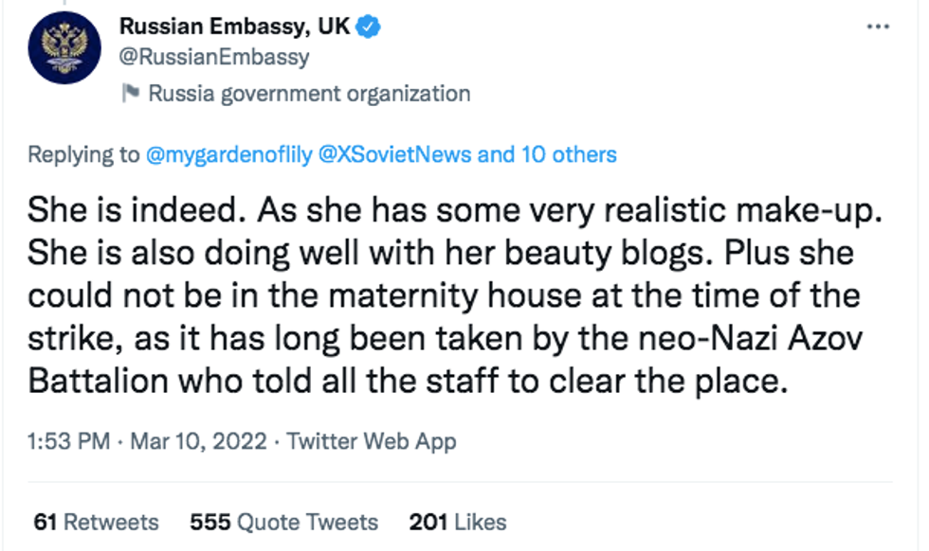
Task: Expand the 'and 10 others' recipients list
Action: tap(548, 154)
